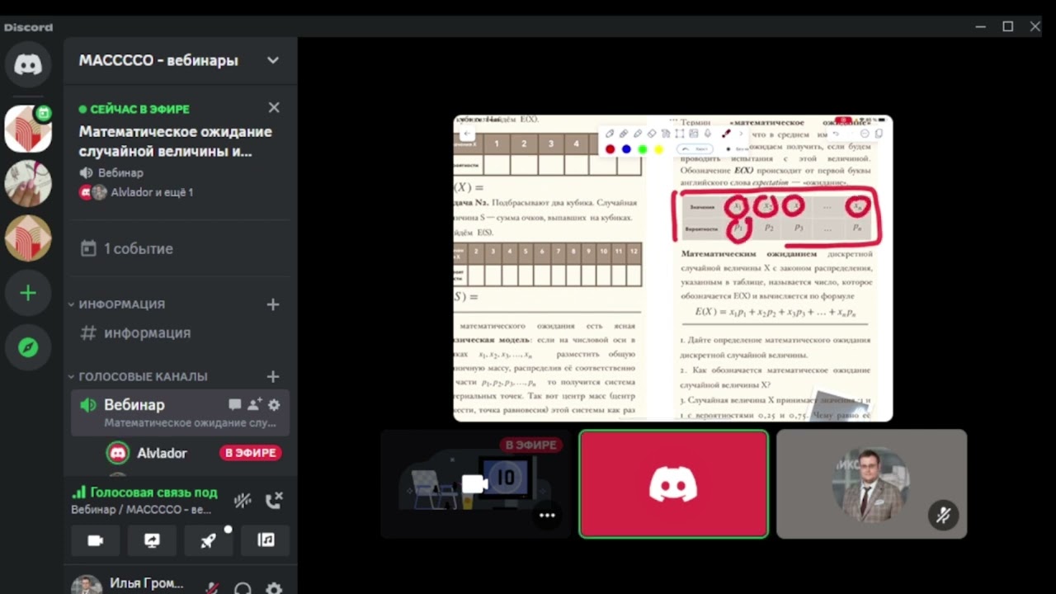The width and height of the screenshot is (1056, 594).
Task: Open the 1 событие events list
Action: pyautogui.click(x=180, y=248)
